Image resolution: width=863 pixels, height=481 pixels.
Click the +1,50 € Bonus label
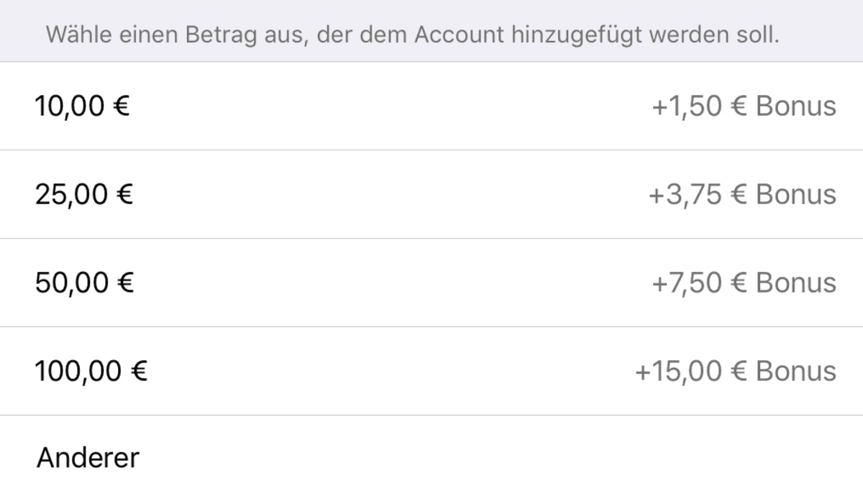744,106
